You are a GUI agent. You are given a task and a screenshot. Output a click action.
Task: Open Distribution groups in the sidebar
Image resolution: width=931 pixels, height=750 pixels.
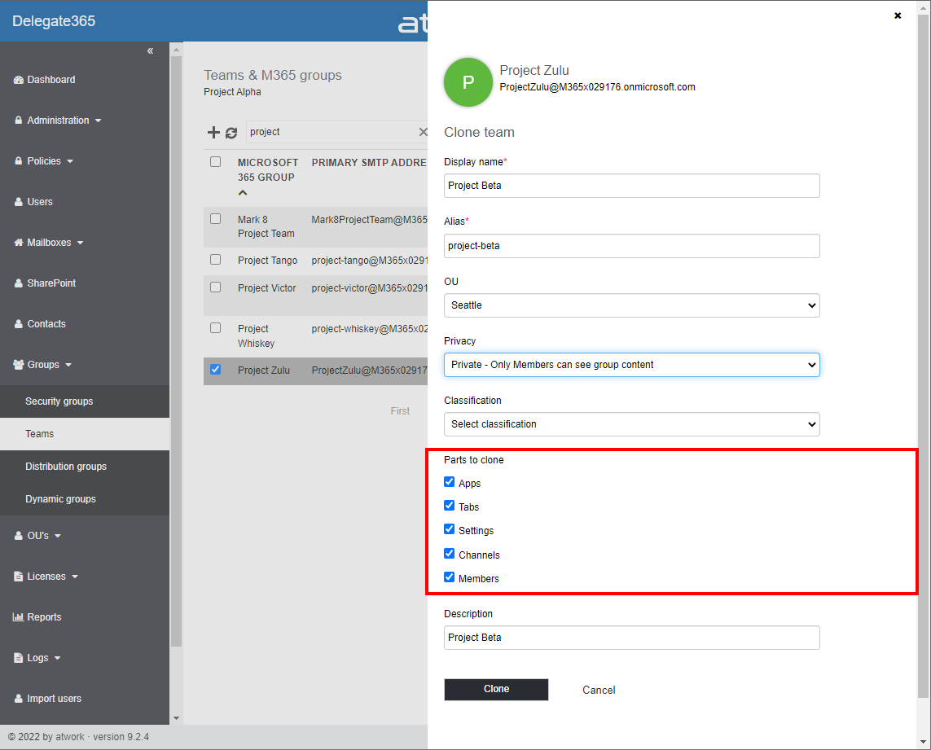(x=66, y=467)
